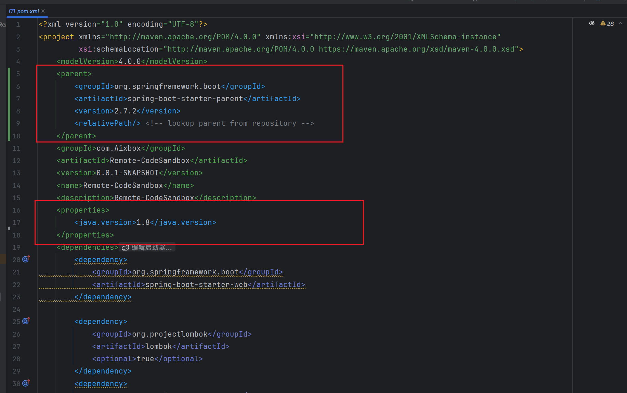Toggle the crossed-out eye icon
The image size is (627, 393).
point(591,23)
